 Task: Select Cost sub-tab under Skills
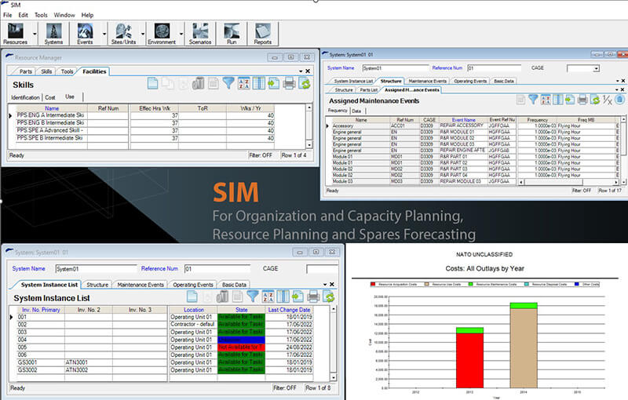coord(50,97)
